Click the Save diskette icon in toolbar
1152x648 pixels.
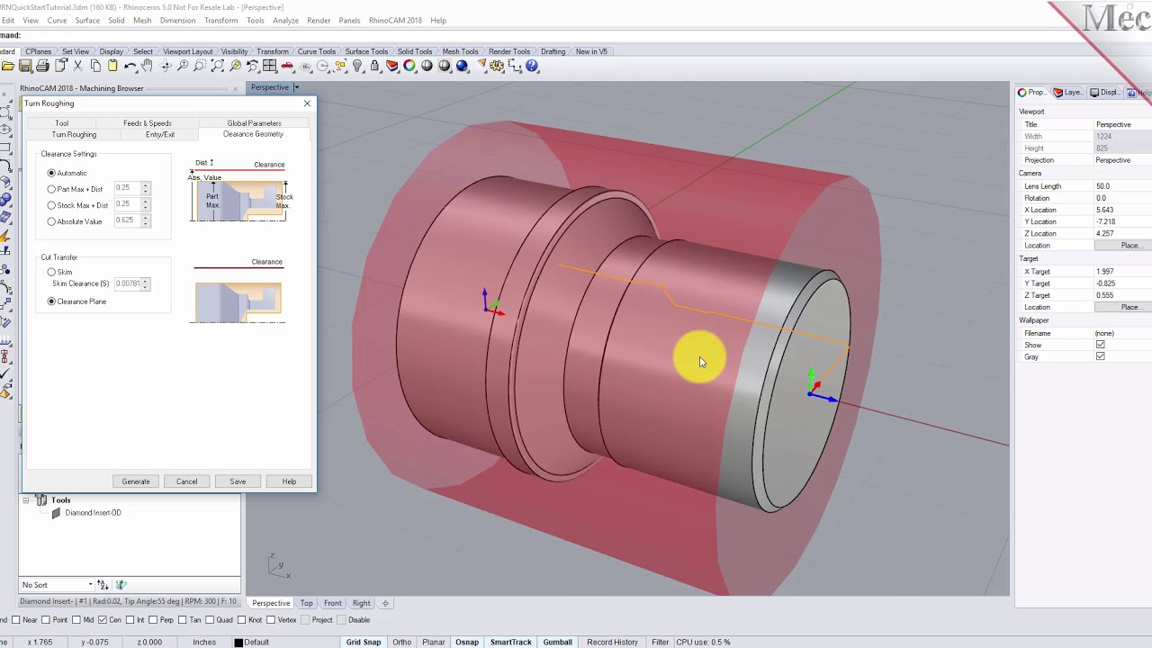coord(25,66)
